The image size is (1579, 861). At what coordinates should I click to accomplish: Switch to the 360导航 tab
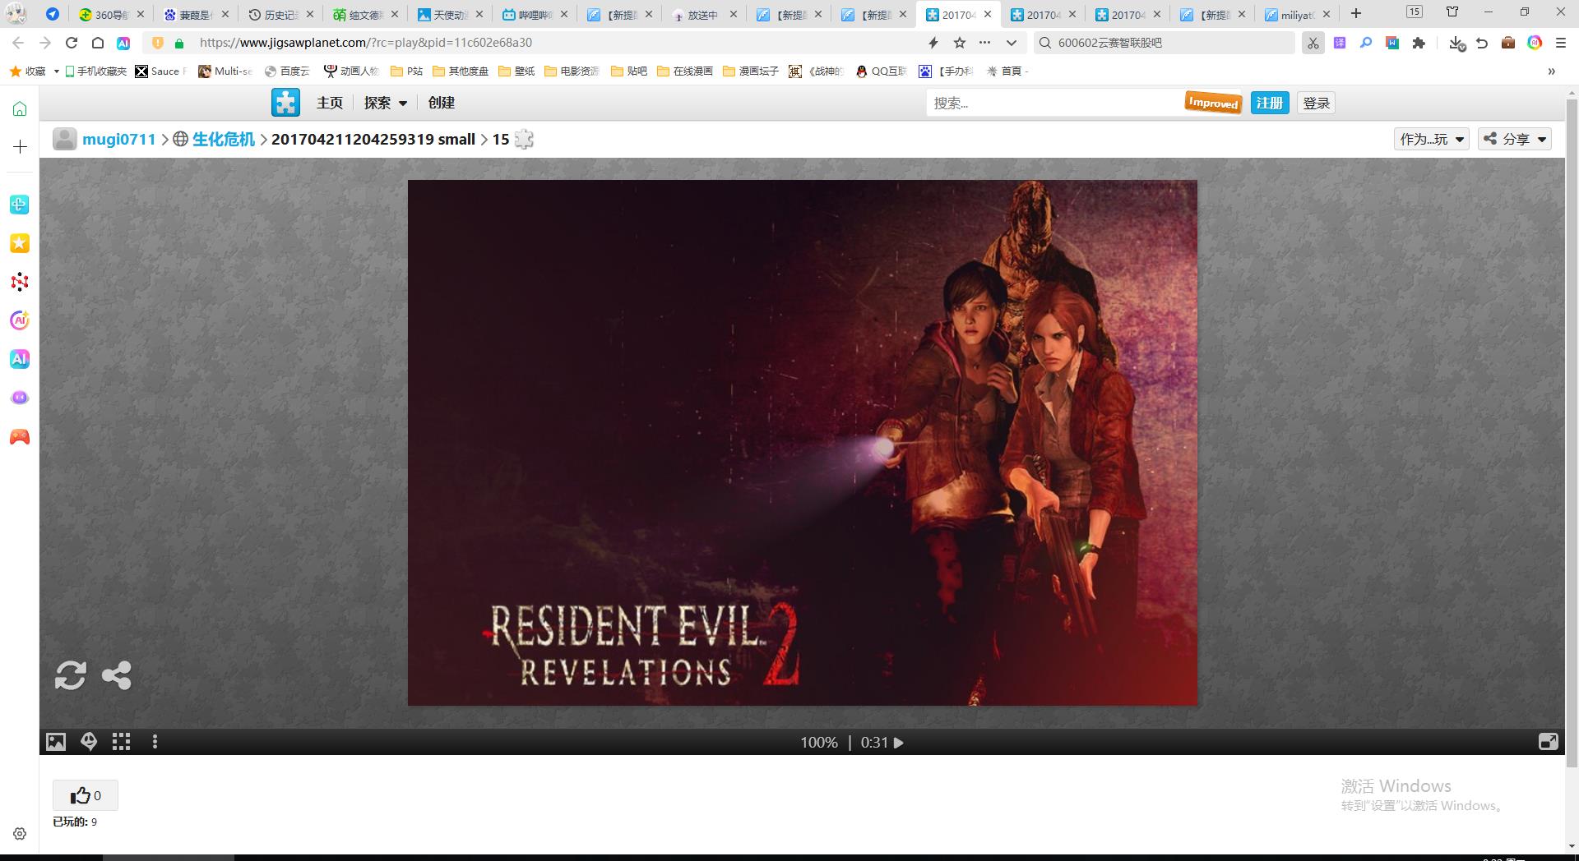point(112,15)
